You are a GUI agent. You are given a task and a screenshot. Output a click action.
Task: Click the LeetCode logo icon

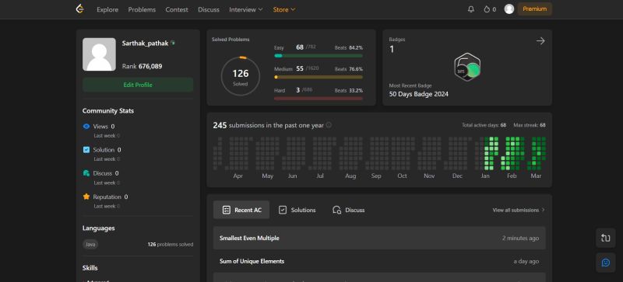click(x=80, y=9)
